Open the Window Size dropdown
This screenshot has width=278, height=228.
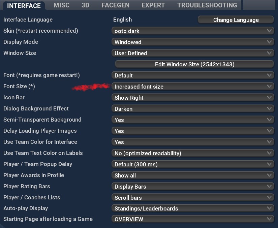[193, 53]
